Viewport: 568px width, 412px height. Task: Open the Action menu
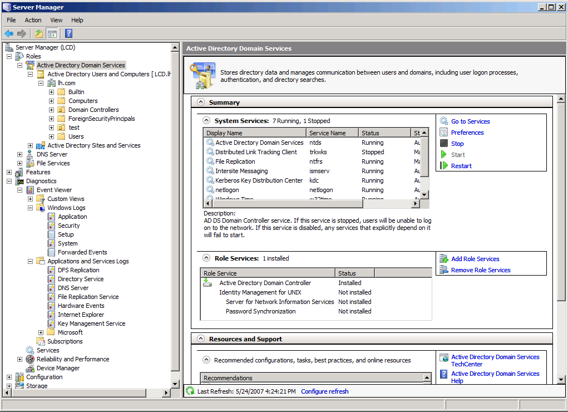[33, 20]
